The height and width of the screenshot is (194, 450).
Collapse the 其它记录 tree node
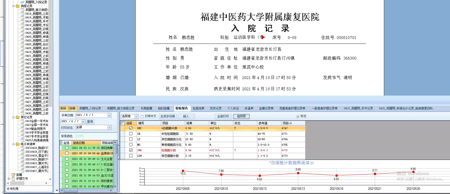click(x=13, y=117)
